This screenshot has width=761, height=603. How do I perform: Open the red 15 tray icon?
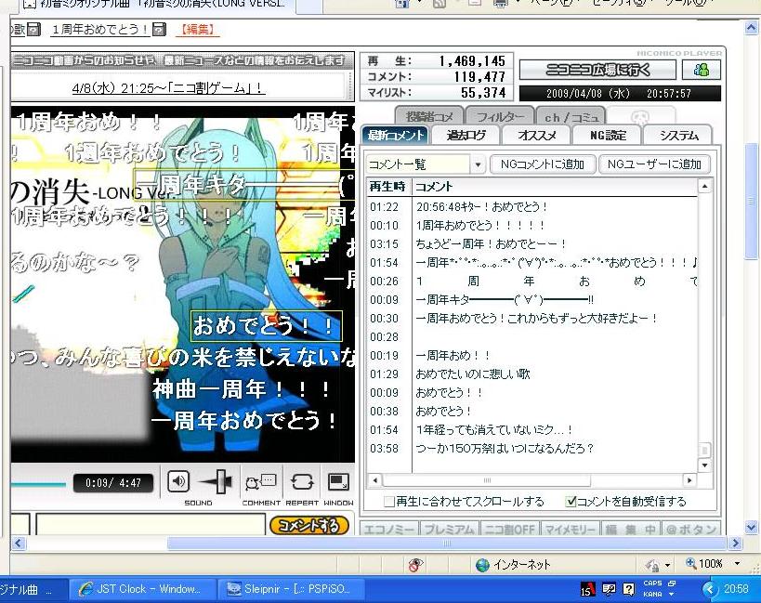[x=588, y=589]
